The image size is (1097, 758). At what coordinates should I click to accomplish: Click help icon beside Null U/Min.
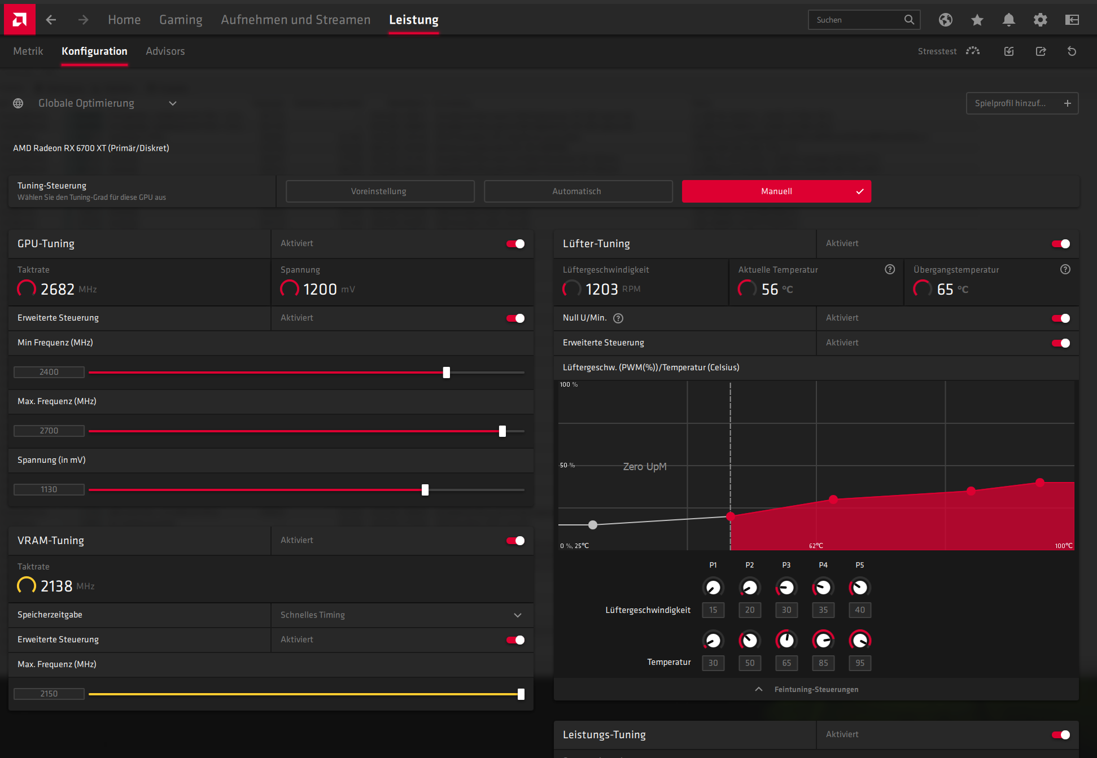coord(618,318)
